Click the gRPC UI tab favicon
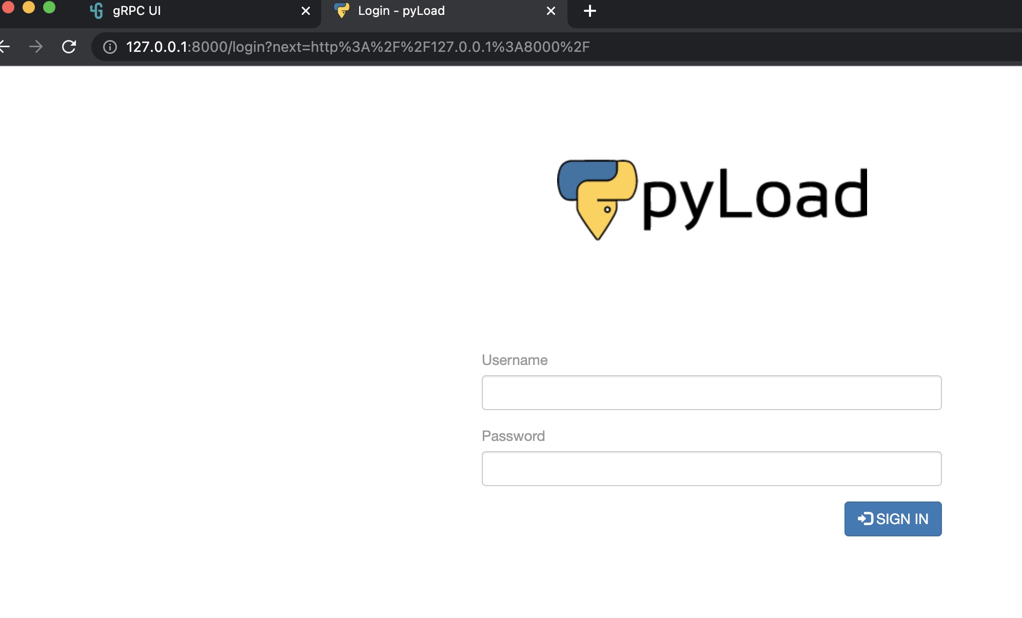This screenshot has height=618, width=1022. coord(96,11)
